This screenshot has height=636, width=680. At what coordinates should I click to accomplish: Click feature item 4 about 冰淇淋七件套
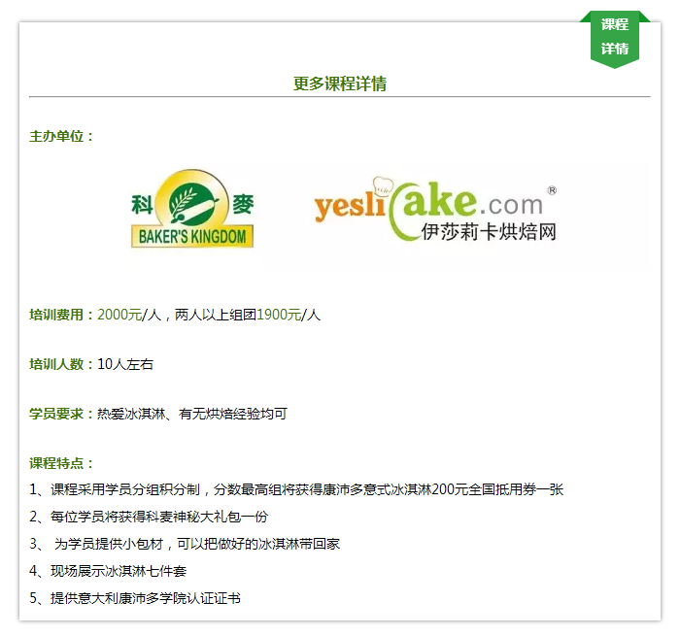point(108,571)
